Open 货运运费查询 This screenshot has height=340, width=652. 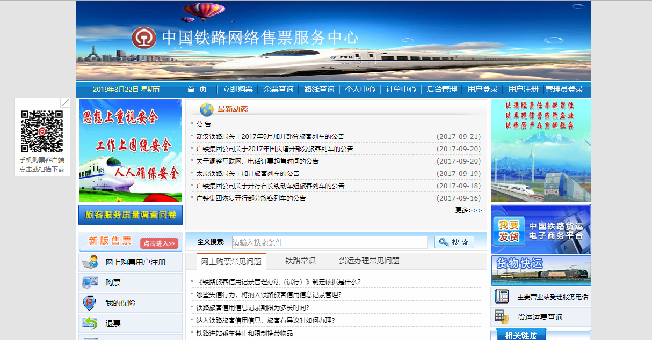click(x=540, y=317)
